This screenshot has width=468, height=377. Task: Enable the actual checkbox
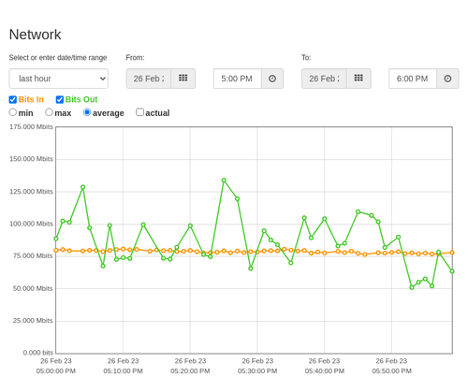140,112
